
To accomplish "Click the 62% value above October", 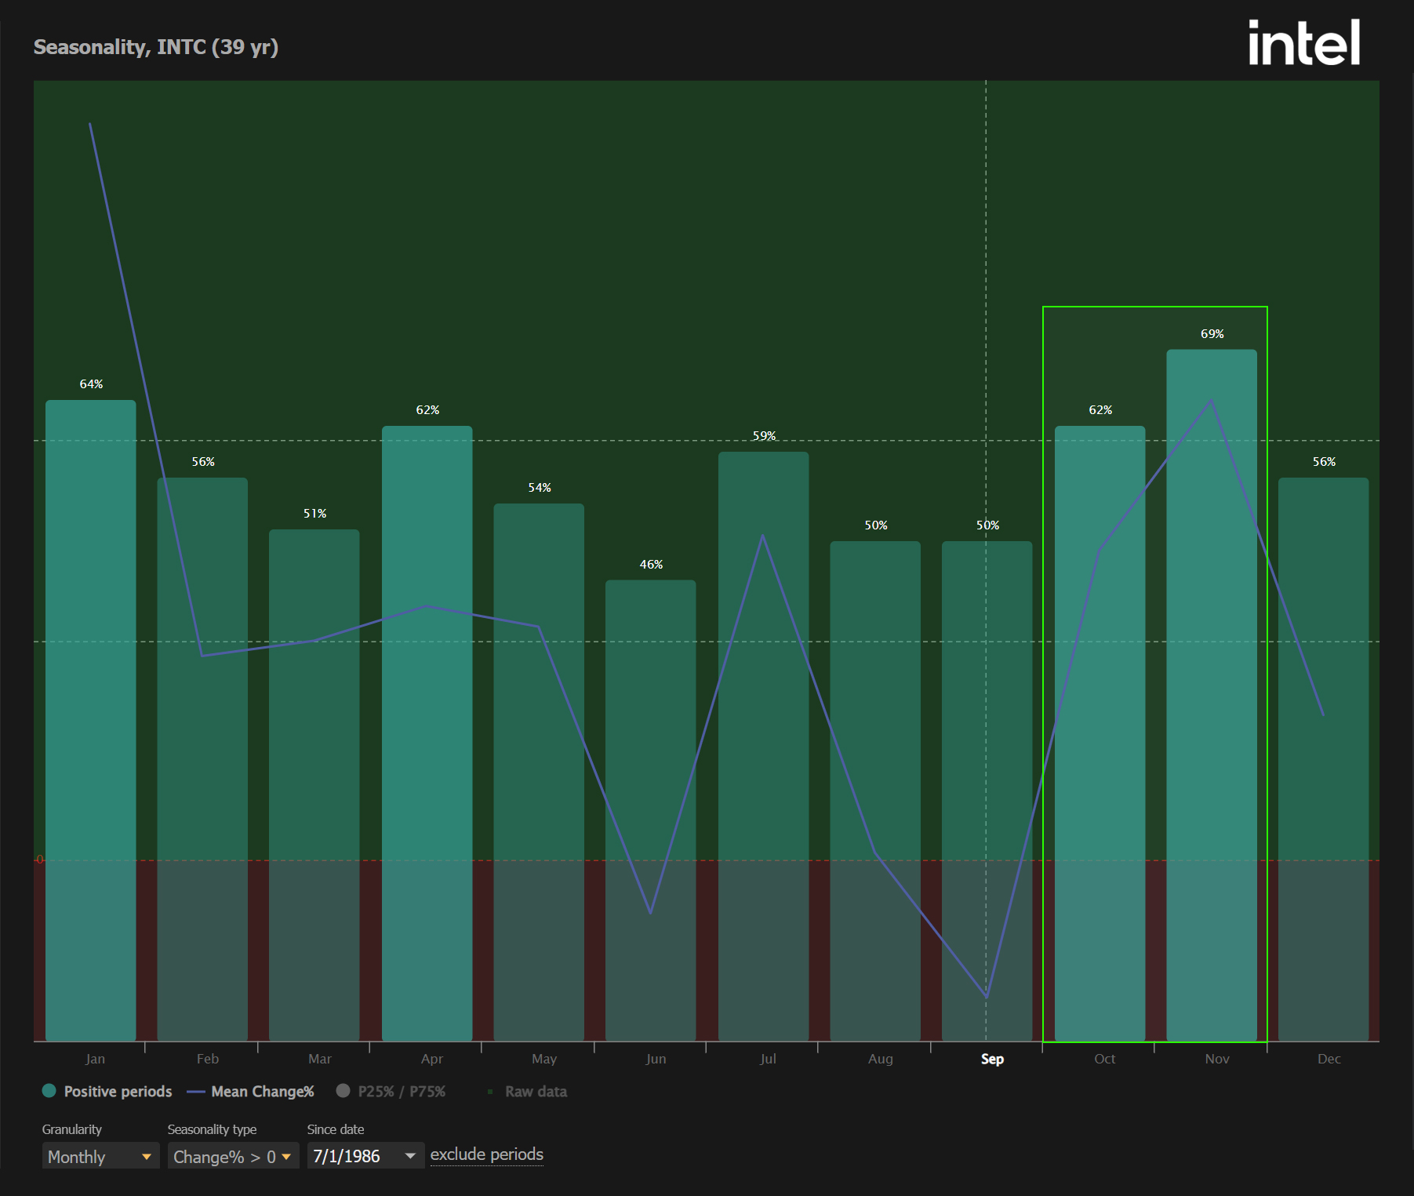I will click(x=1100, y=409).
